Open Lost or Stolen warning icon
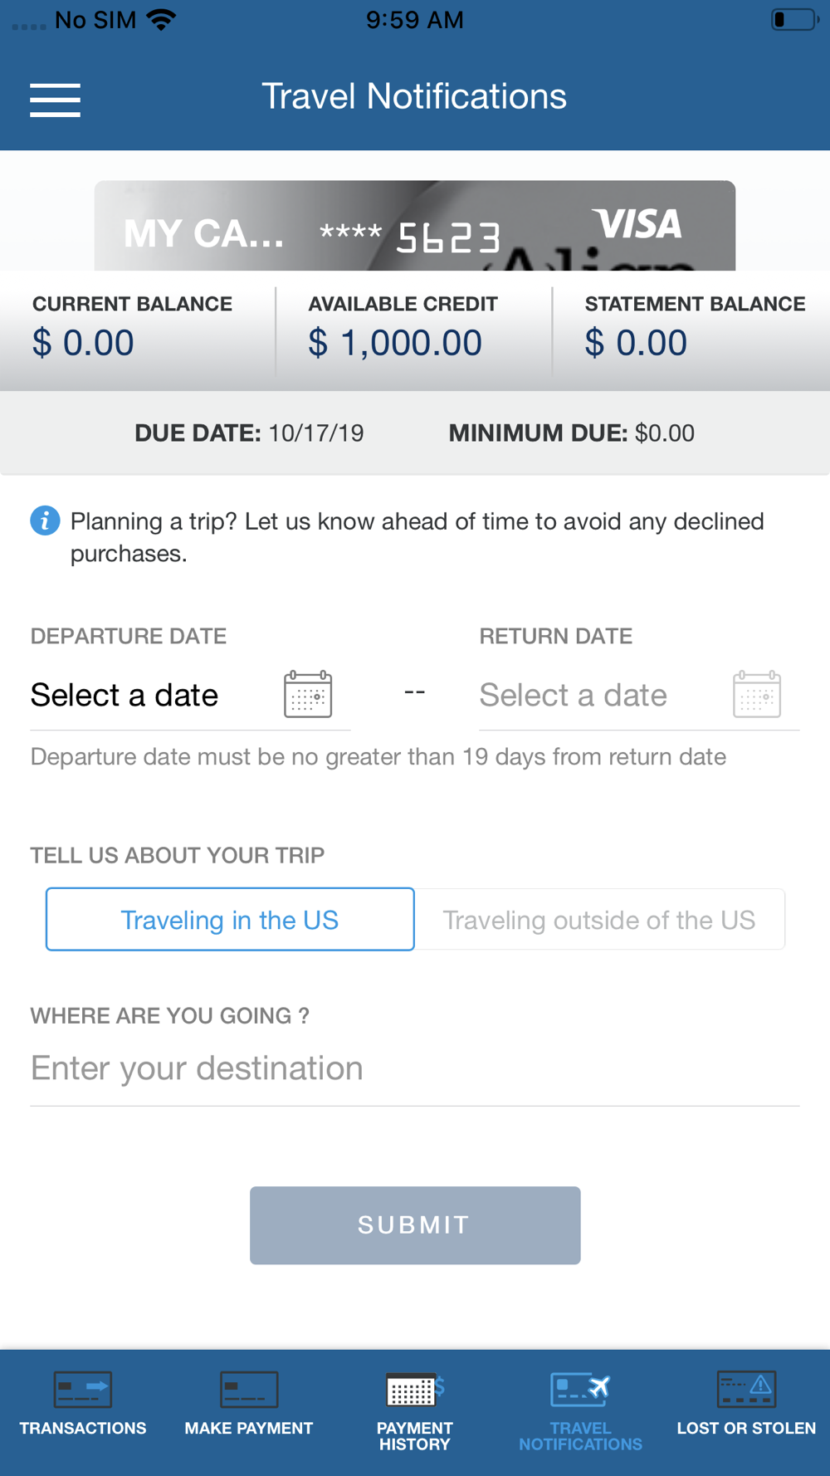 (x=746, y=1389)
